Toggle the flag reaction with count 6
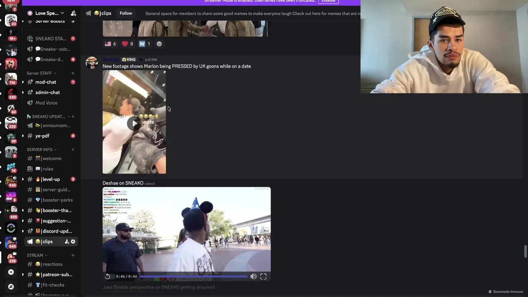Screen dimensions: 528x297 tap(110, 44)
